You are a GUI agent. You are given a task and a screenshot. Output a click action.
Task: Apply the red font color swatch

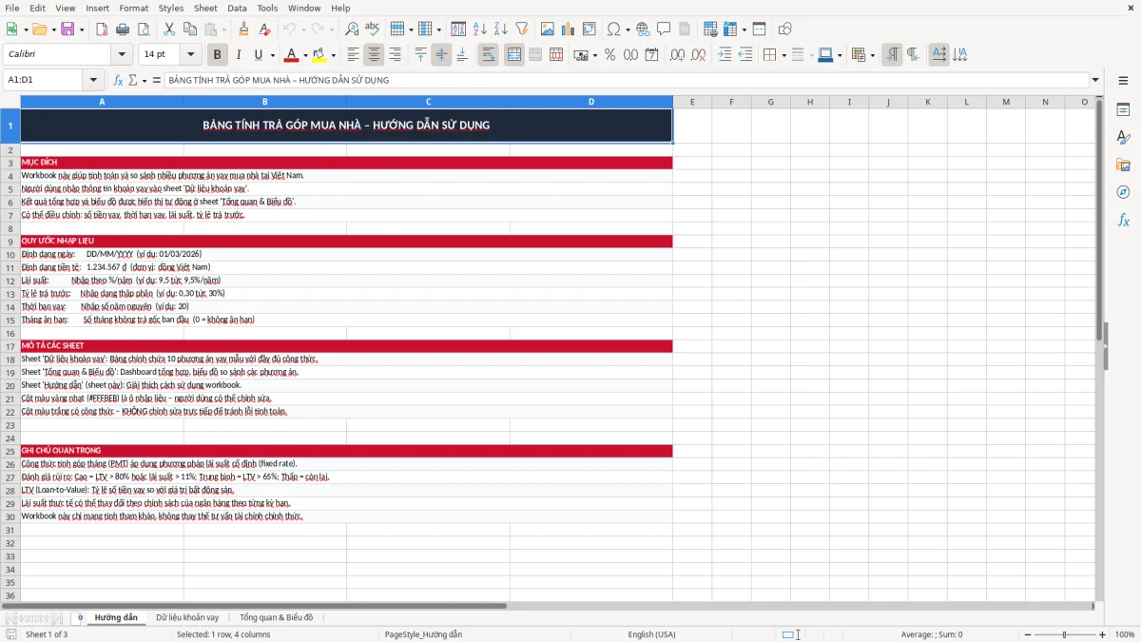pyautogui.click(x=292, y=55)
